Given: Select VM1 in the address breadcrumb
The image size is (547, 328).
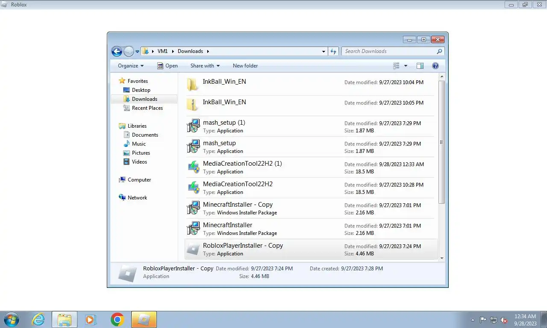Looking at the screenshot, I should pyautogui.click(x=162, y=51).
